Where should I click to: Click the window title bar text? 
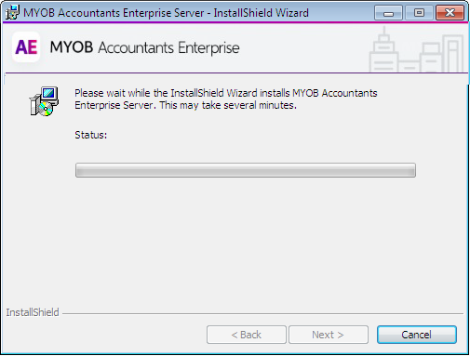166,13
